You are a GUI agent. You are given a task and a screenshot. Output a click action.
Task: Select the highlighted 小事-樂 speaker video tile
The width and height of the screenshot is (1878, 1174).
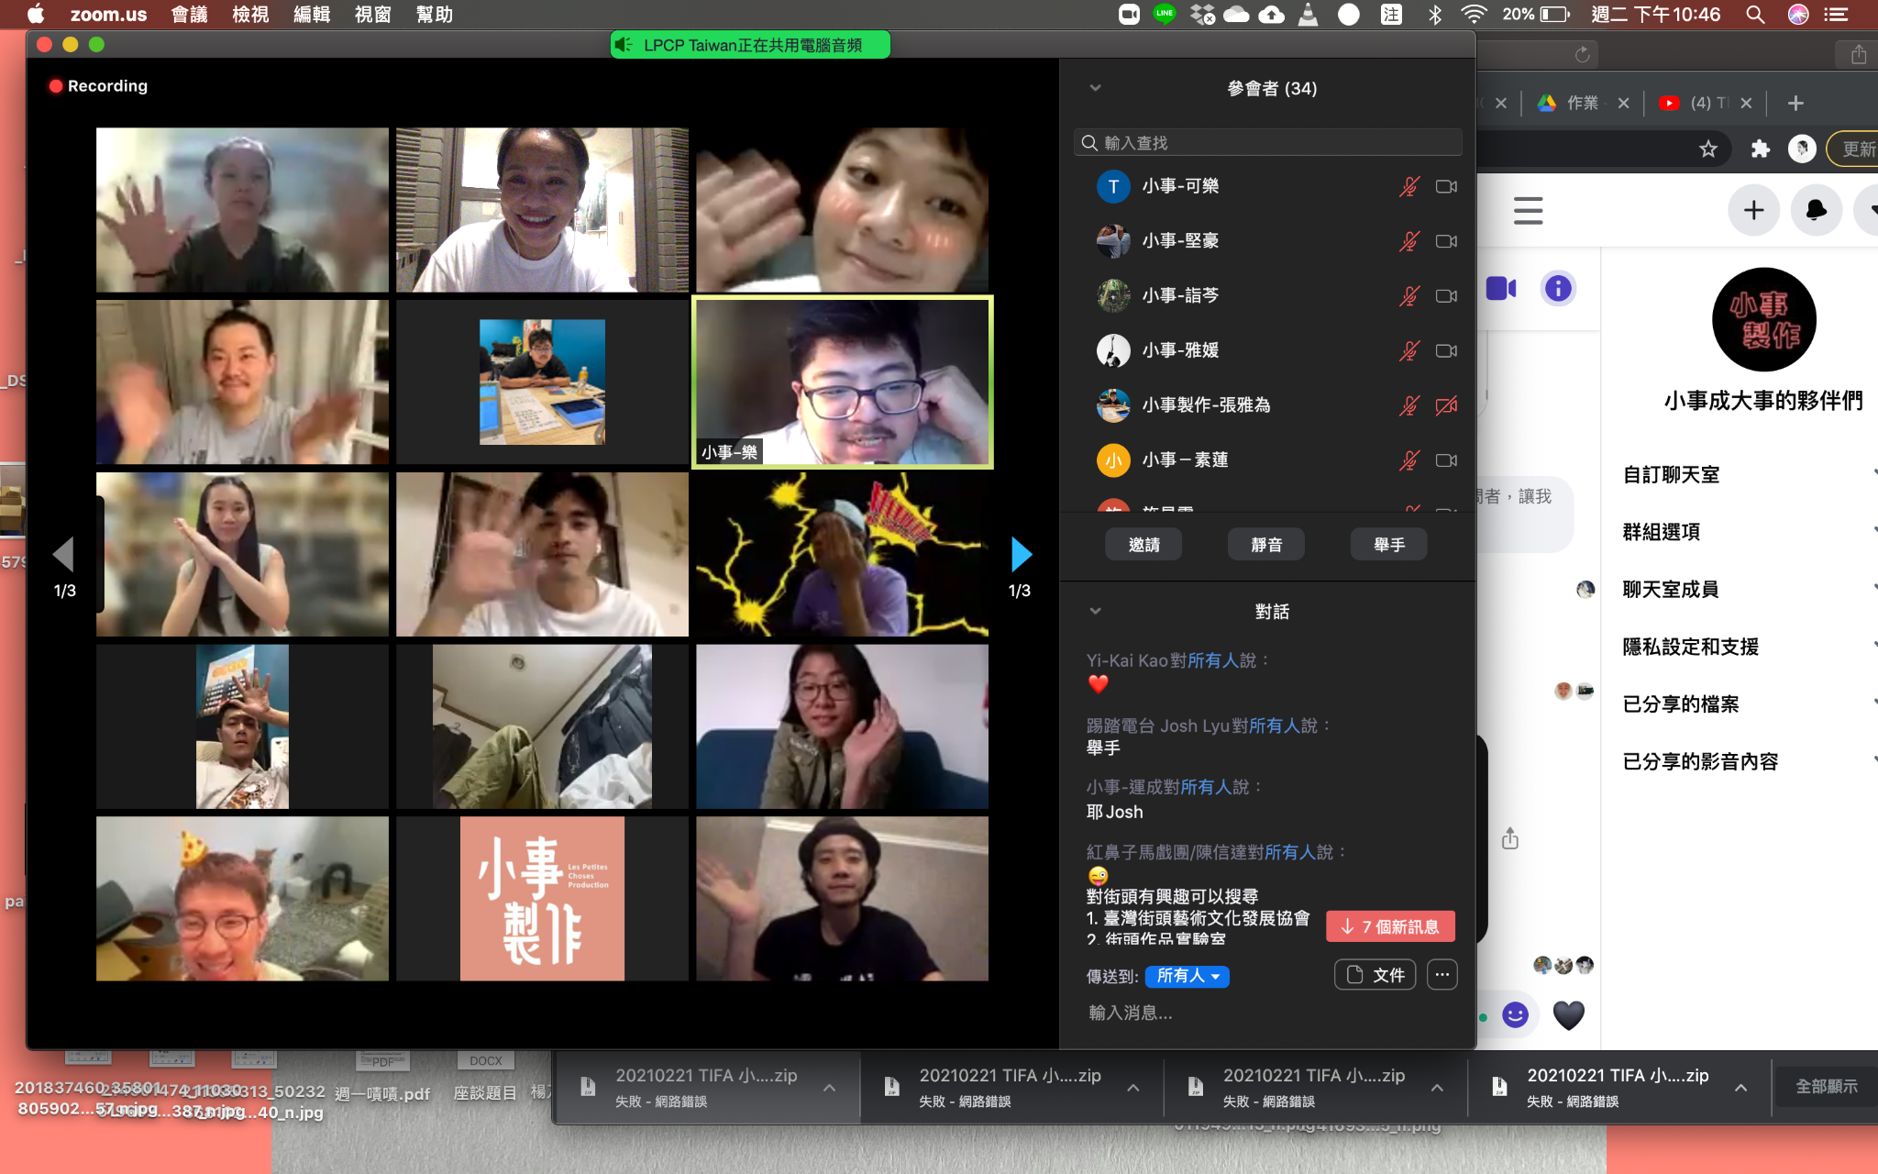pyautogui.click(x=843, y=382)
